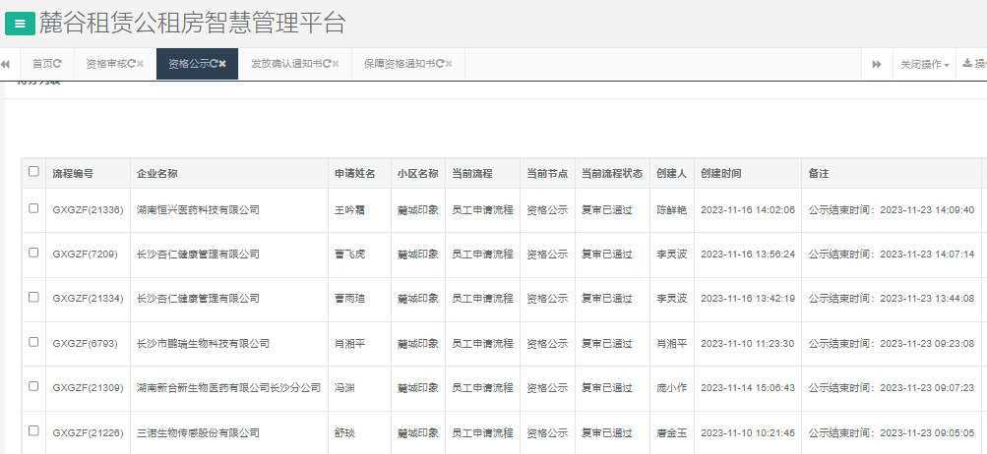Mark the checkbox beside GXGZF(21226)
987x454 pixels.
[x=33, y=430]
